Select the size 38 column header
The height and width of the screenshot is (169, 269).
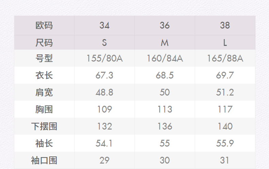(x=225, y=26)
